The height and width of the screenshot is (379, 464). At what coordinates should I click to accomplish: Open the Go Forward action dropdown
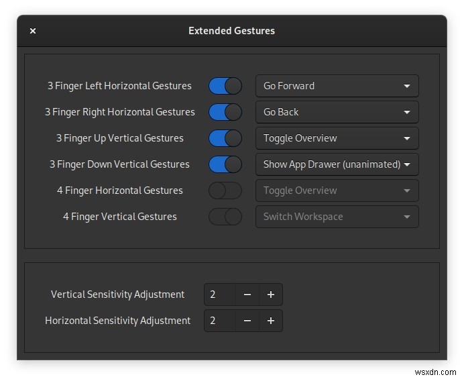(337, 86)
